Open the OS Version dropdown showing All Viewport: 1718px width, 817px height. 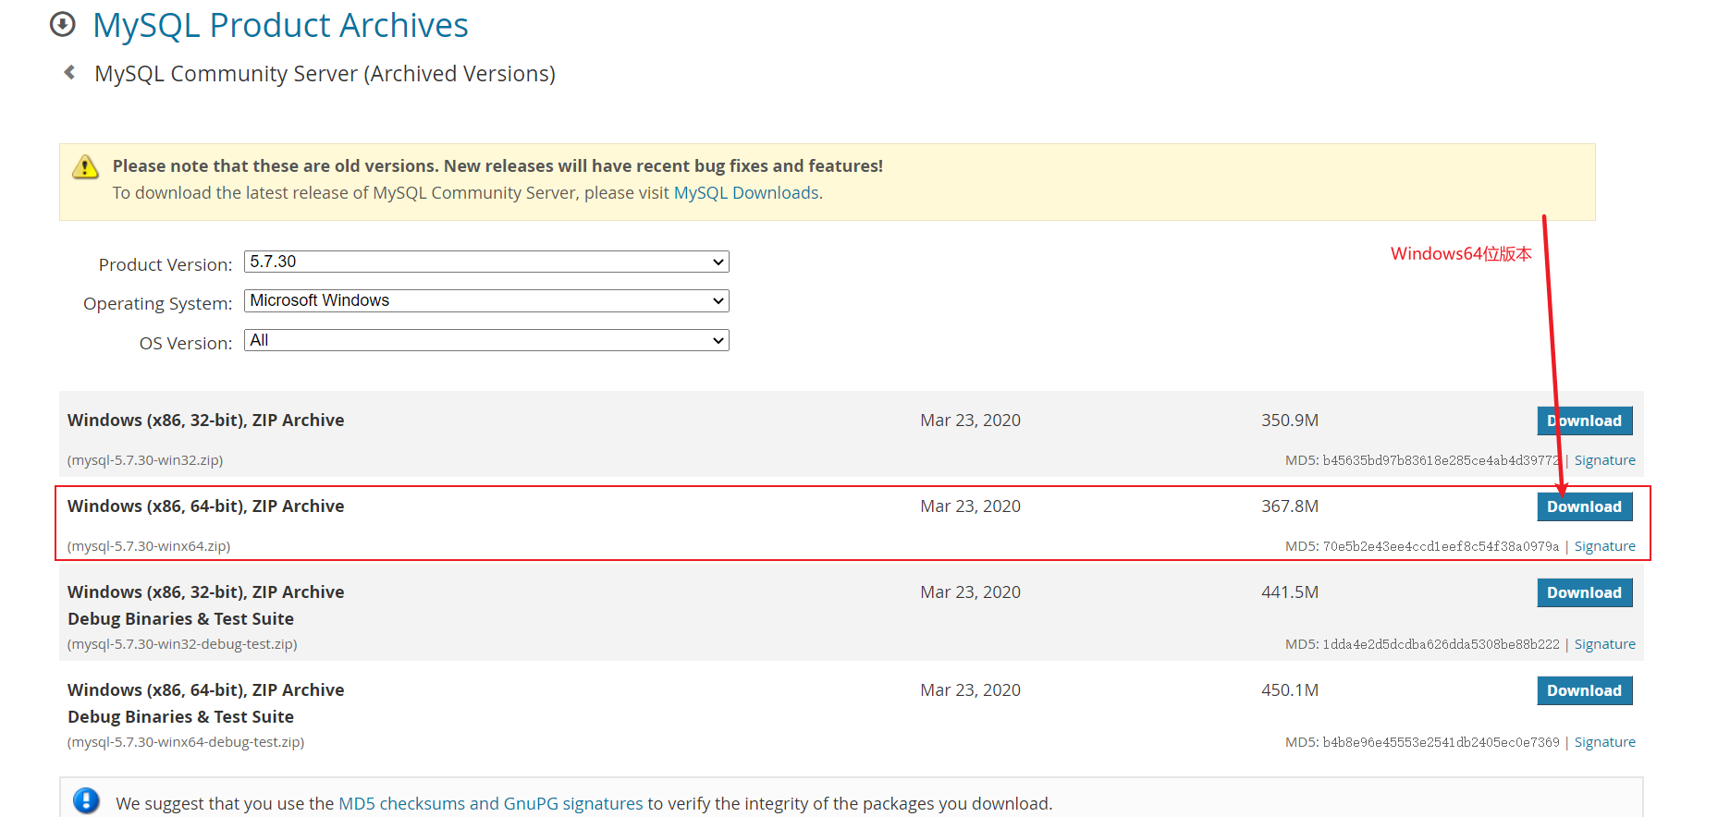[x=486, y=340]
